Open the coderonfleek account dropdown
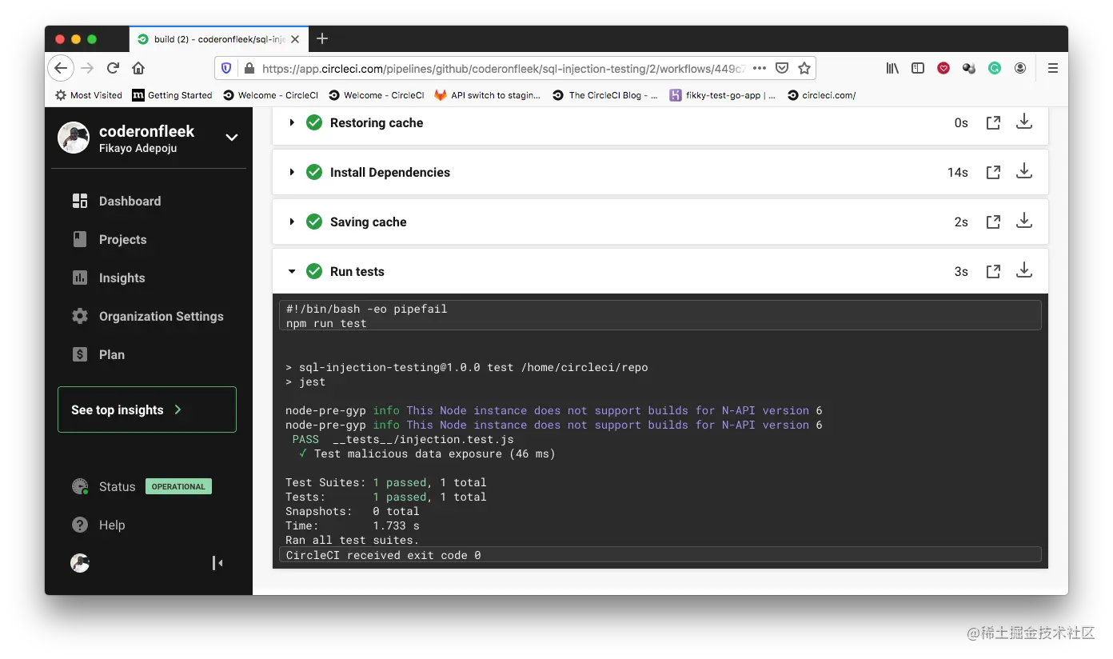This screenshot has height=659, width=1113. point(231,138)
